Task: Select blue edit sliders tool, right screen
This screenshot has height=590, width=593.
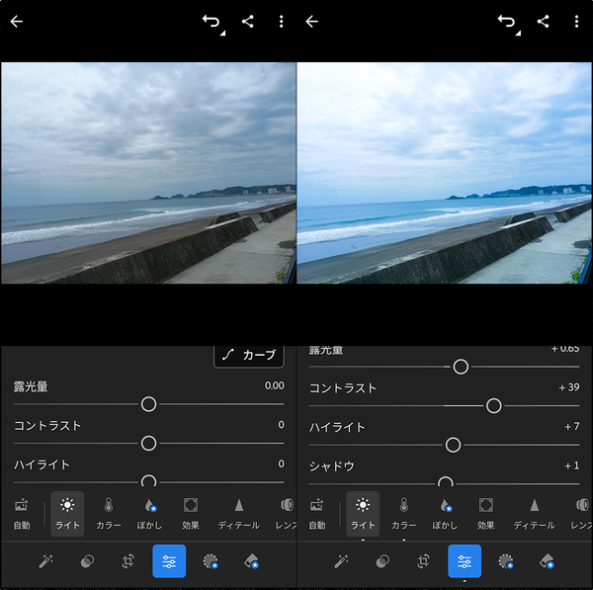Action: point(465,561)
